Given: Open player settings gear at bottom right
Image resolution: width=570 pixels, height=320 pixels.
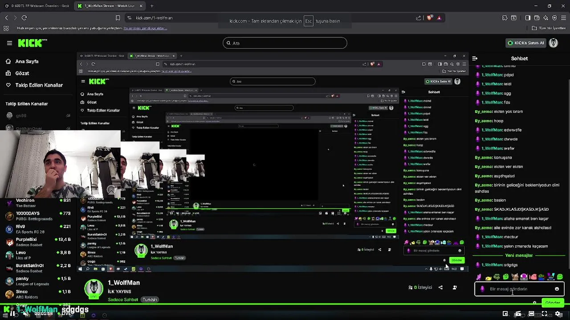Looking at the screenshot, I should (x=558, y=314).
